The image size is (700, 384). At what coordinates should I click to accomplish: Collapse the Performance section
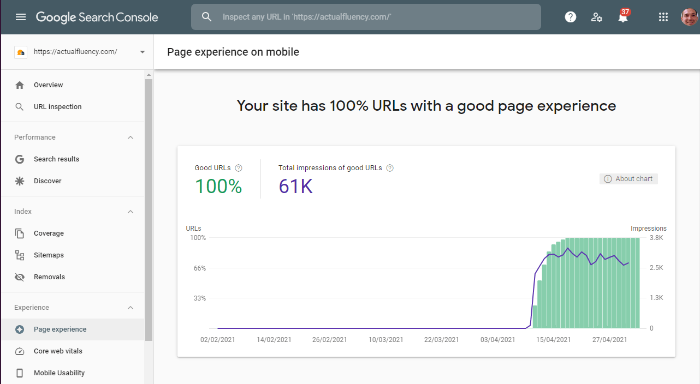point(130,137)
